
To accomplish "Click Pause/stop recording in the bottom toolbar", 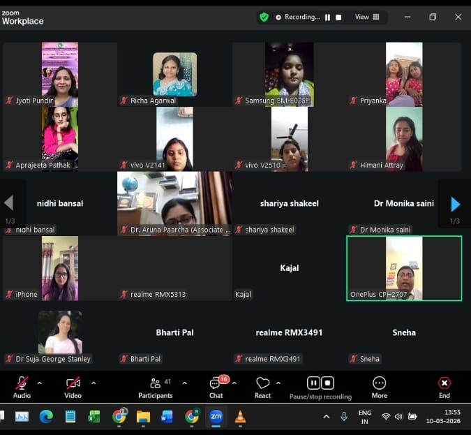I will tap(320, 387).
